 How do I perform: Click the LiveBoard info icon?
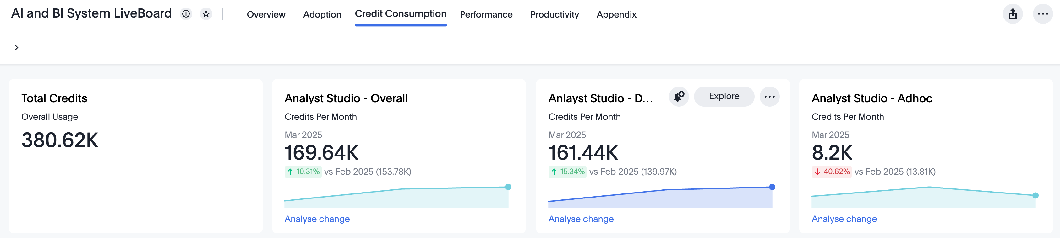pyautogui.click(x=186, y=14)
